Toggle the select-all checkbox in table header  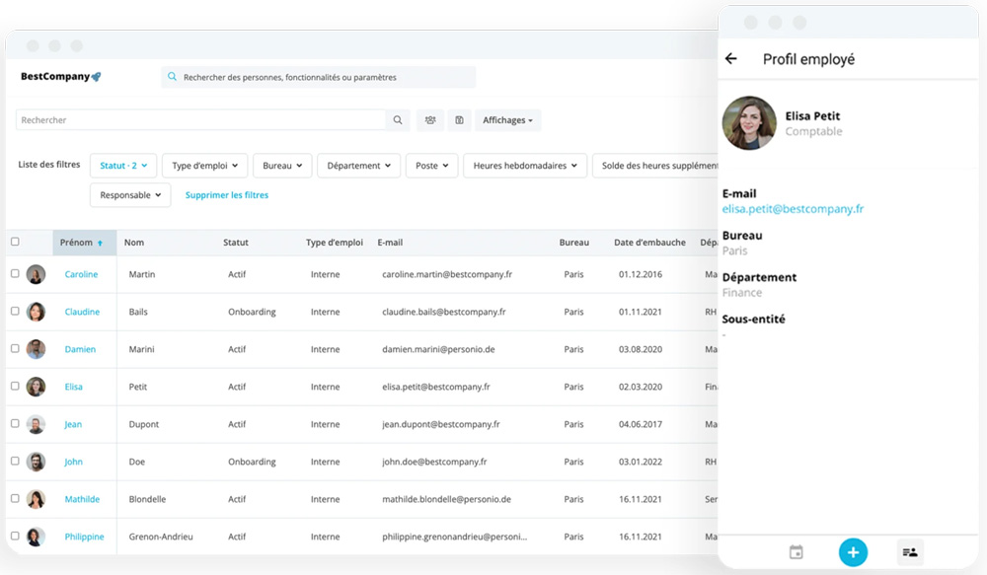pyautogui.click(x=15, y=242)
